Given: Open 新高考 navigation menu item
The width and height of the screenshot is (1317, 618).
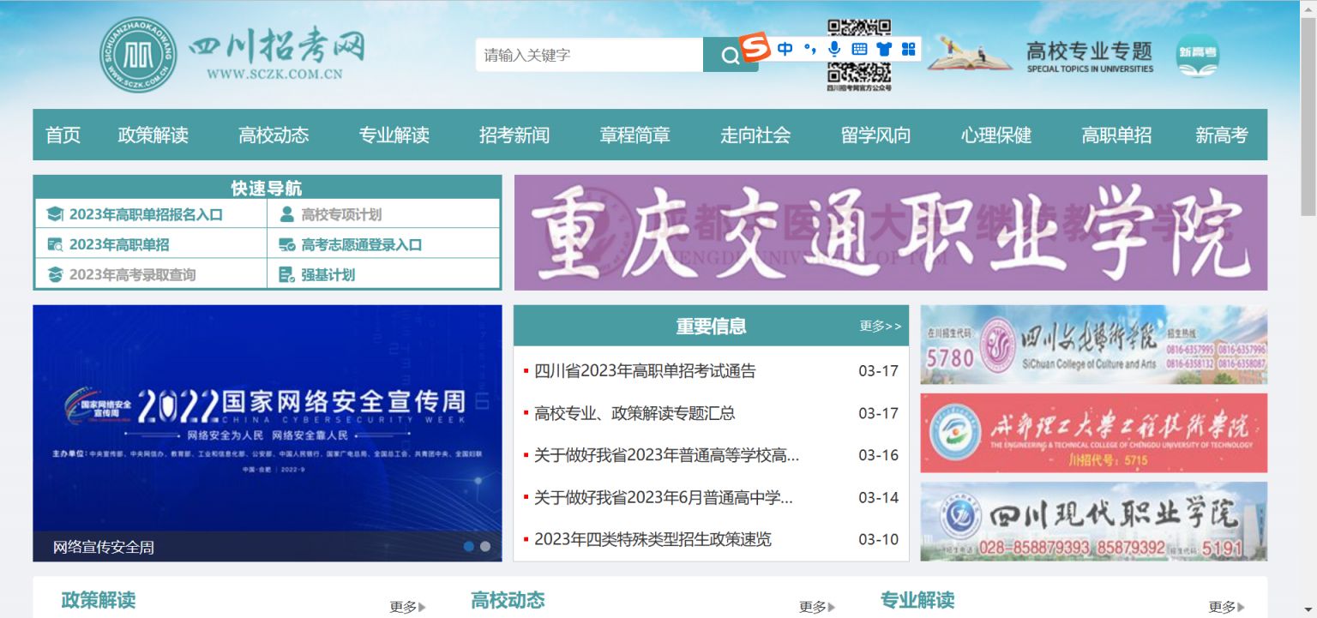Looking at the screenshot, I should (1222, 135).
